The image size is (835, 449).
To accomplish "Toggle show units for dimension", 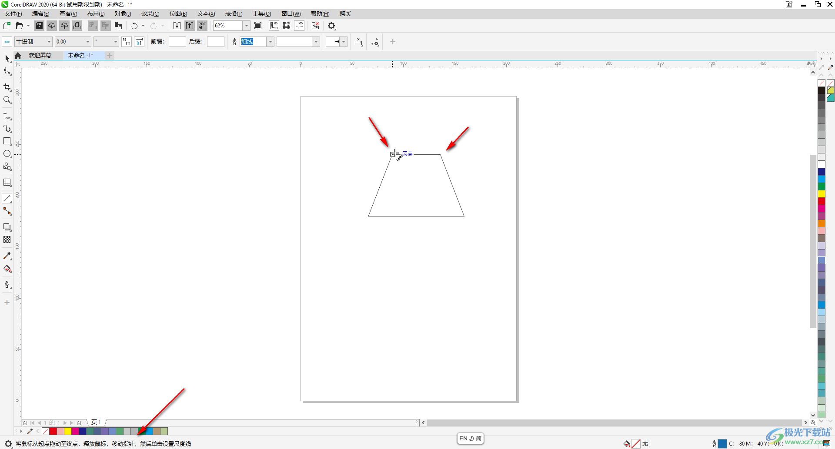I will coord(127,42).
